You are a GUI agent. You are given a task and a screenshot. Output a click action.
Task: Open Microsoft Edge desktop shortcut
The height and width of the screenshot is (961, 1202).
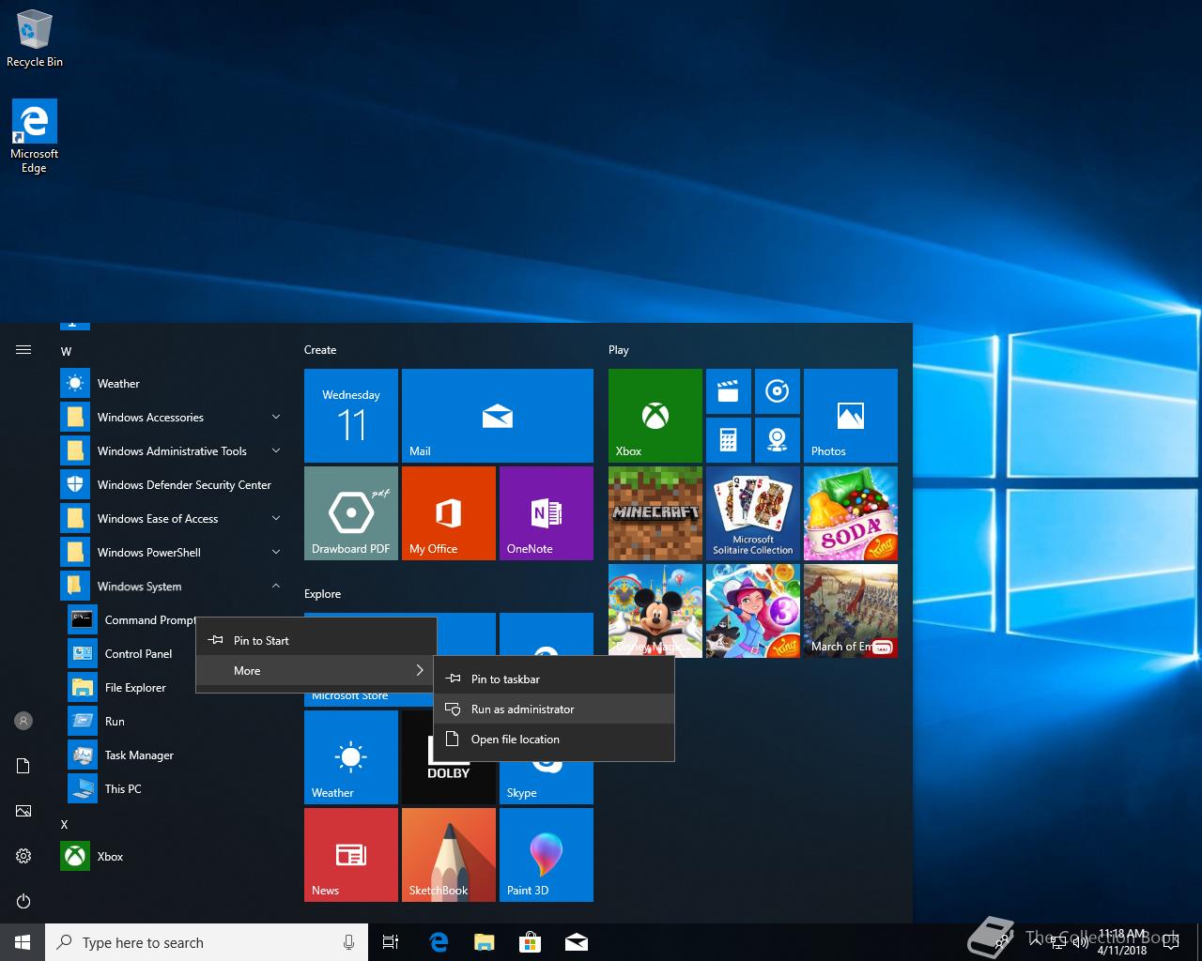(35, 136)
